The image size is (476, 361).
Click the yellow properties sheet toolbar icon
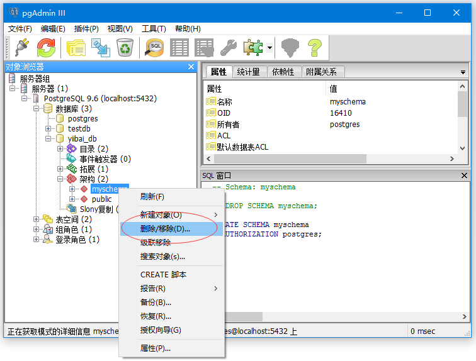click(x=76, y=48)
